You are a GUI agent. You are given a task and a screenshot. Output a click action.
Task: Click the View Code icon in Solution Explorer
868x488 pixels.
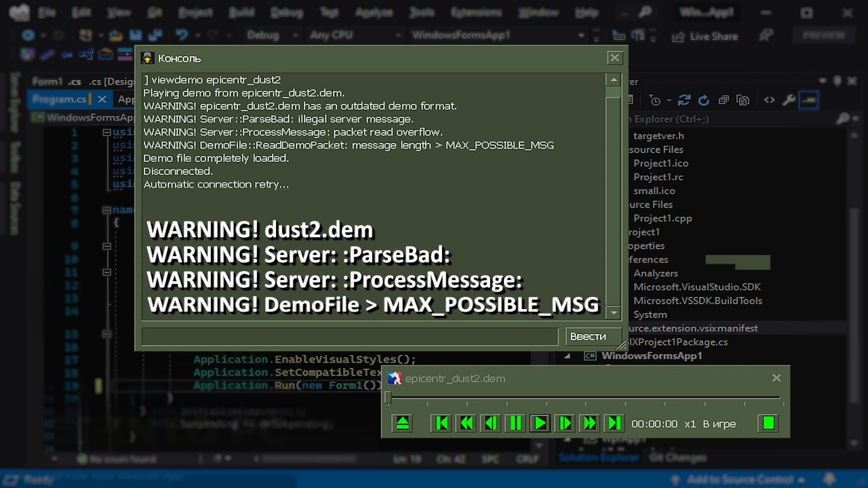click(769, 100)
